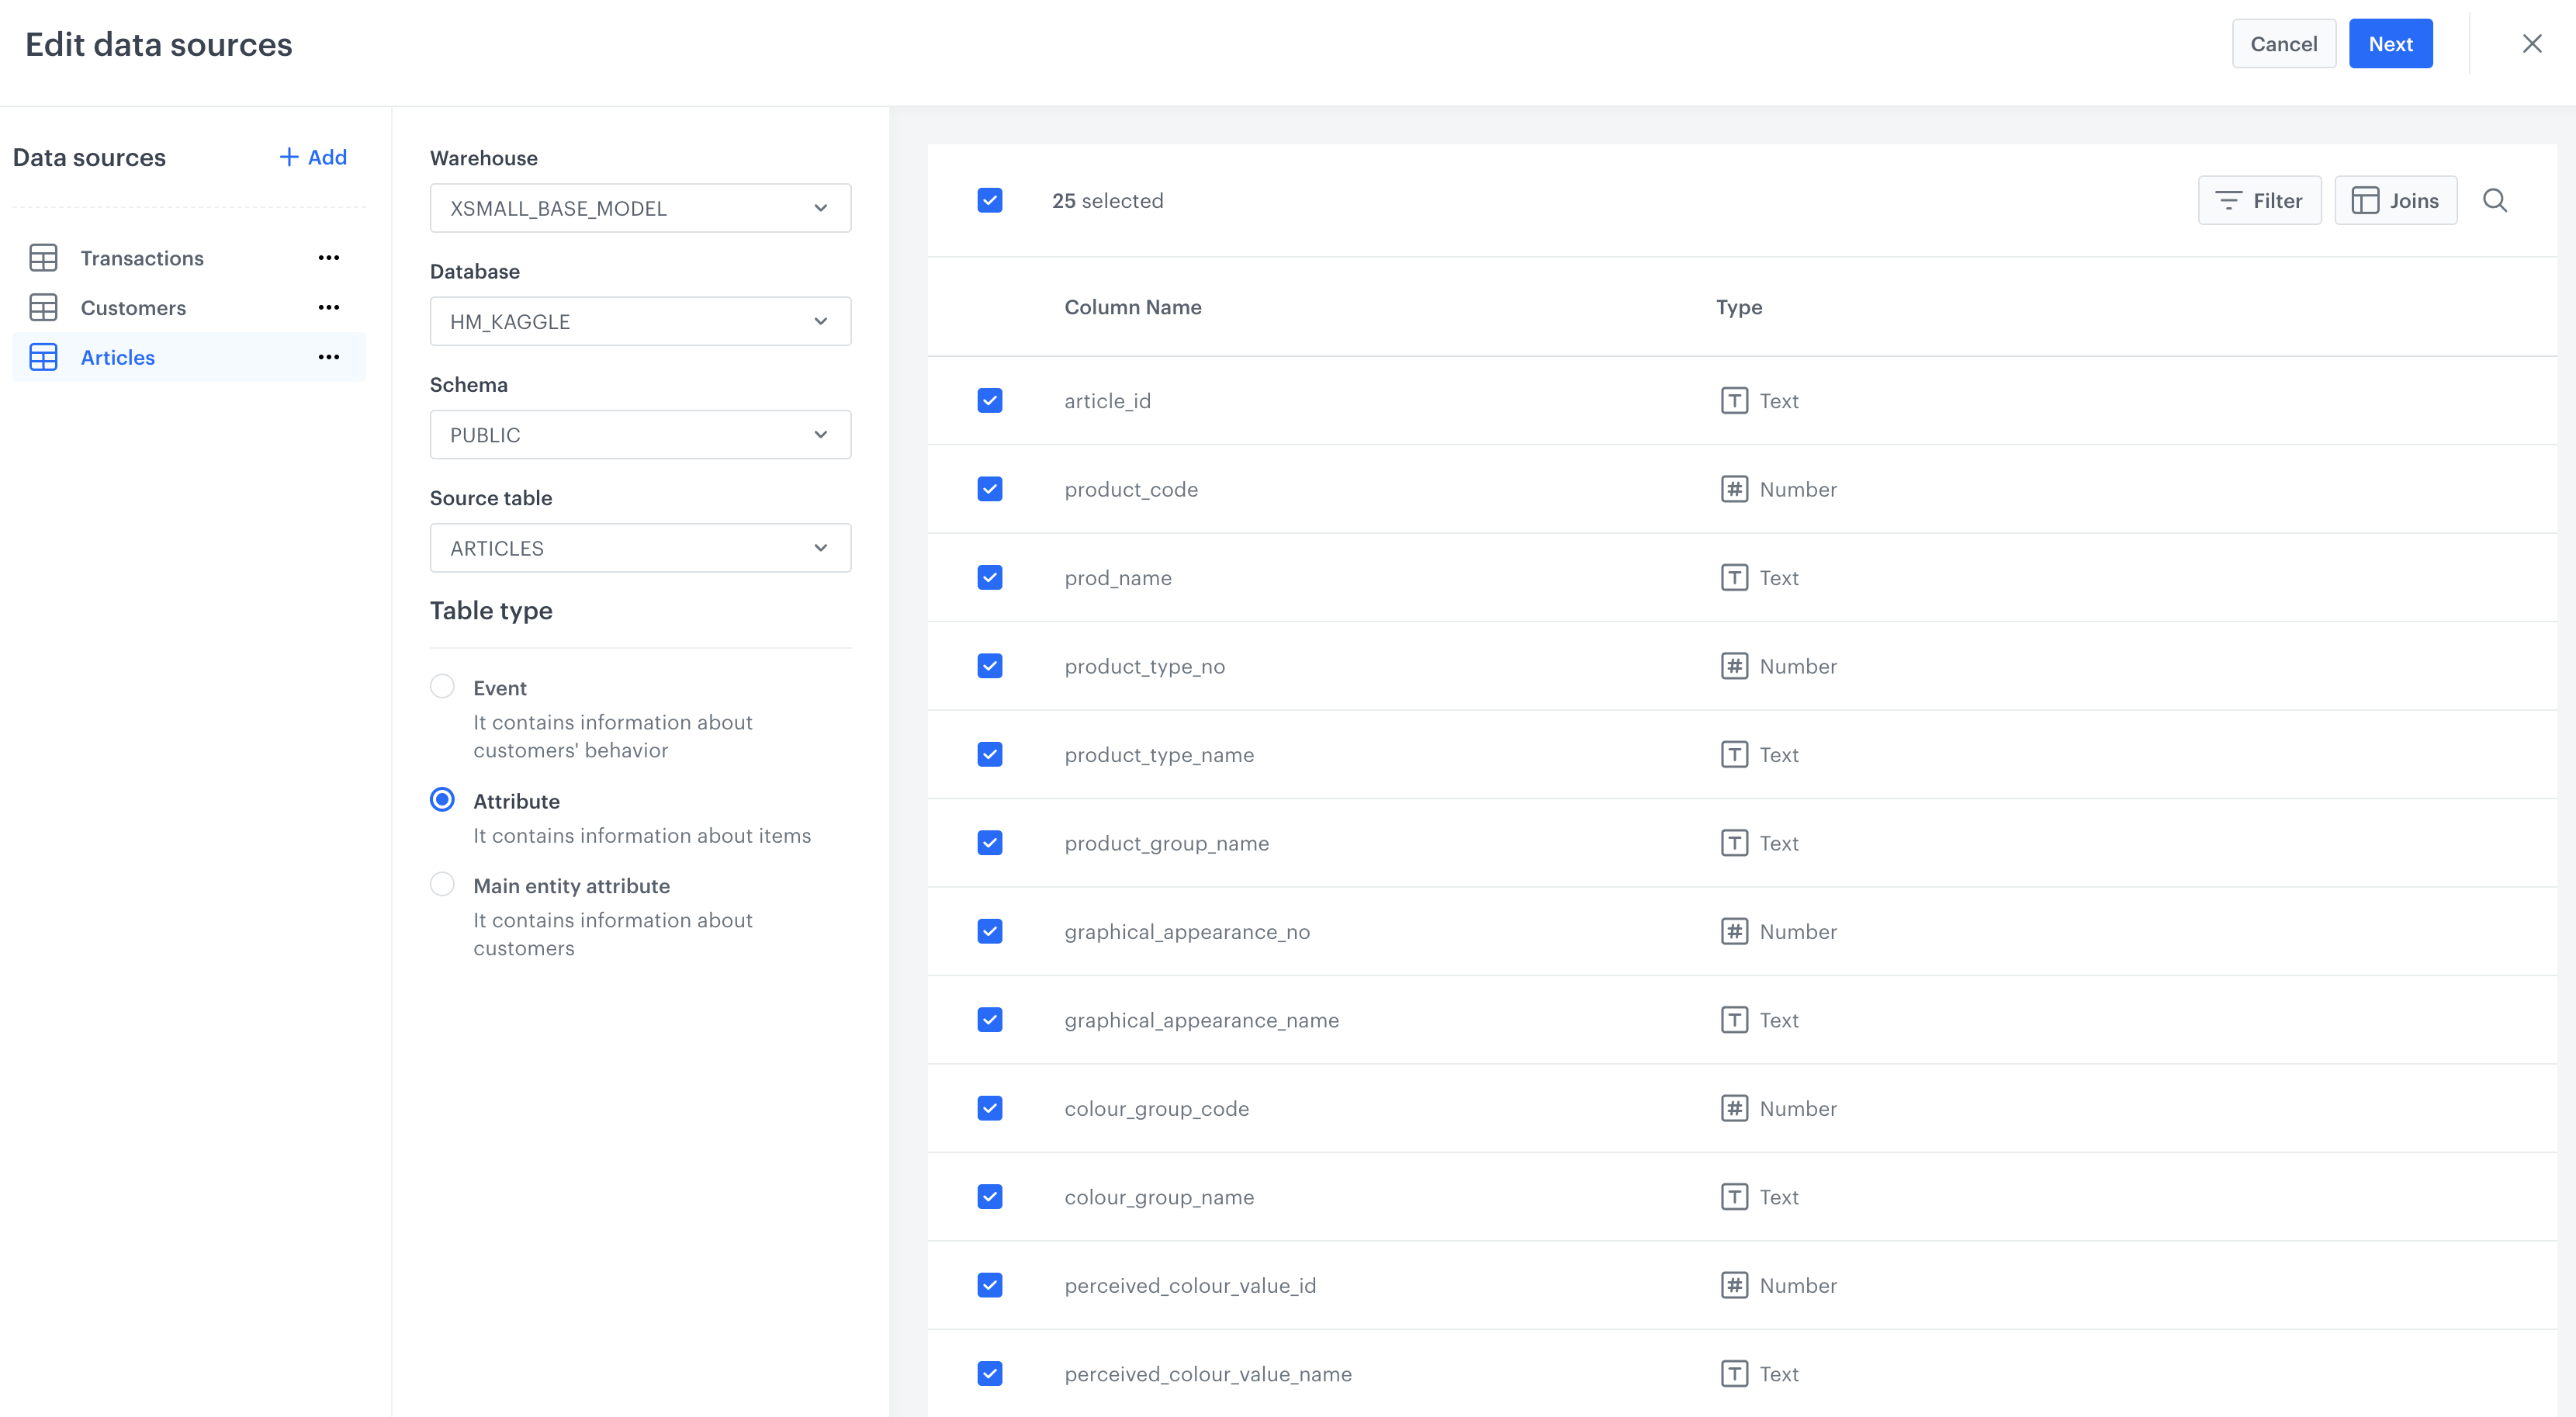This screenshot has width=2576, height=1417.
Task: Add a new data source
Action: 313,157
